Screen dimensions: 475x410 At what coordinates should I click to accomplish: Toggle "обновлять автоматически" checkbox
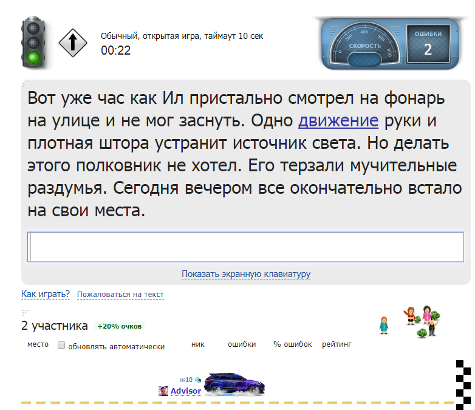(x=61, y=345)
